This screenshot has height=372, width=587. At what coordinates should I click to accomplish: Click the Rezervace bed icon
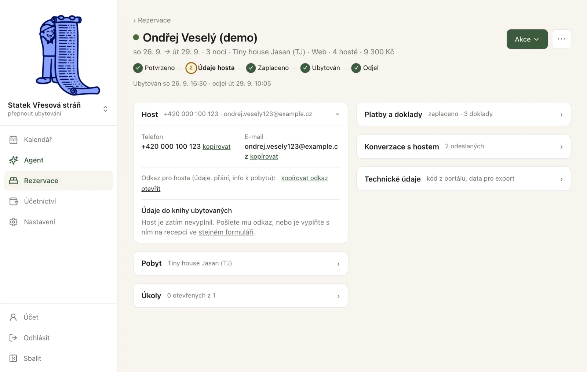click(x=14, y=181)
